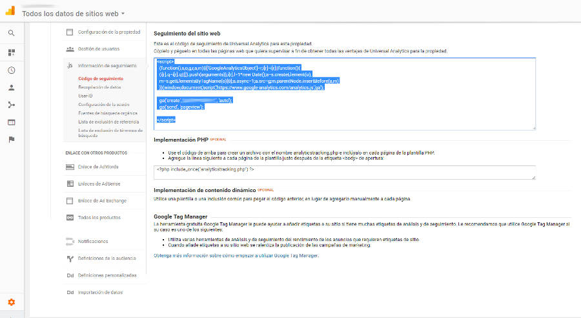Select Configuración de la sesión item
Screen dimensions: 581x318
pos(104,105)
